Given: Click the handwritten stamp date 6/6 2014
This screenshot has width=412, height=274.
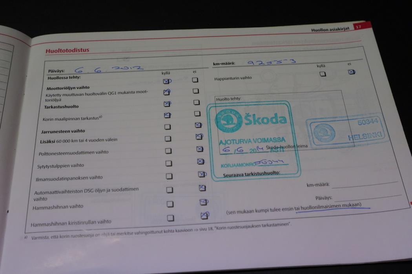Looking at the screenshot, I should [242, 150].
